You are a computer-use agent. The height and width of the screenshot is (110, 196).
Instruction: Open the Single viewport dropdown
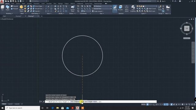[x=98, y=11]
